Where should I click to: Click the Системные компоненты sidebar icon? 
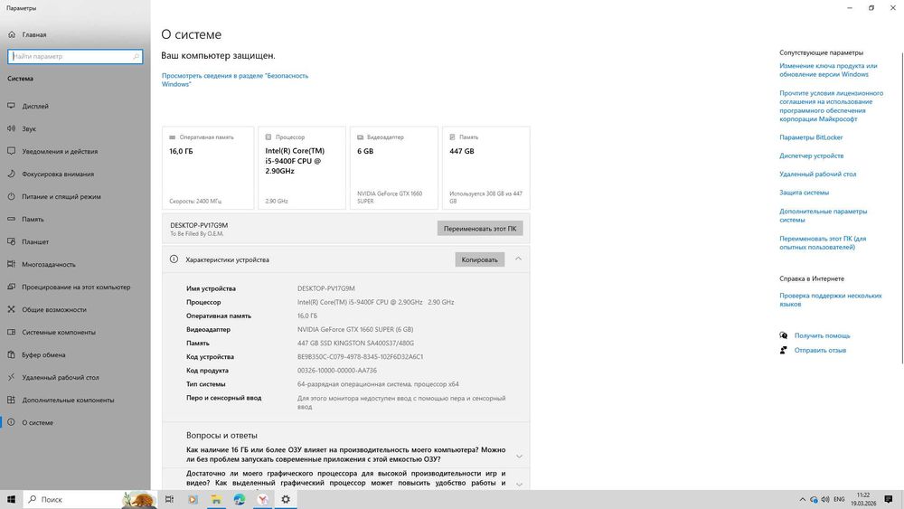click(11, 332)
